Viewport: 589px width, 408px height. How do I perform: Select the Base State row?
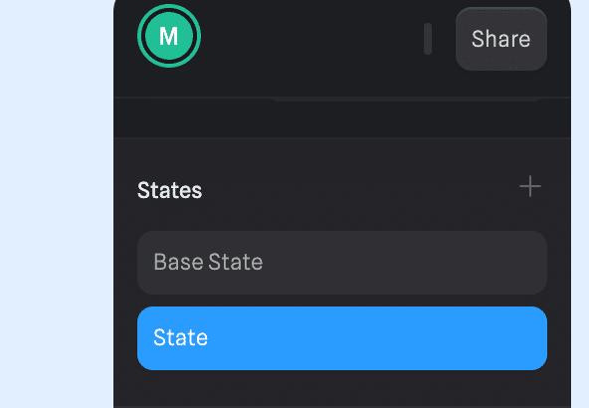[342, 263]
